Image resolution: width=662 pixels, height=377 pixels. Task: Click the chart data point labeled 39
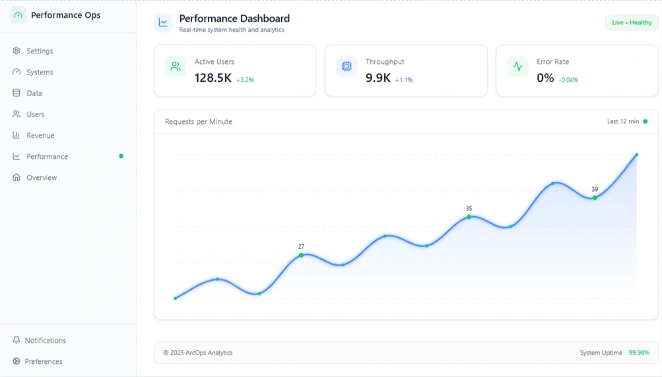(595, 197)
